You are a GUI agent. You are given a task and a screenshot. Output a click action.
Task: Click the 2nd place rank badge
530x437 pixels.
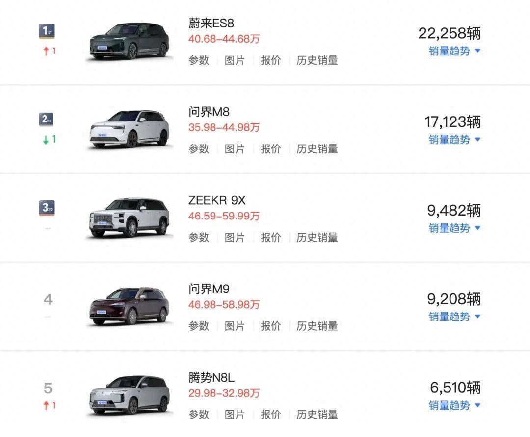point(47,120)
